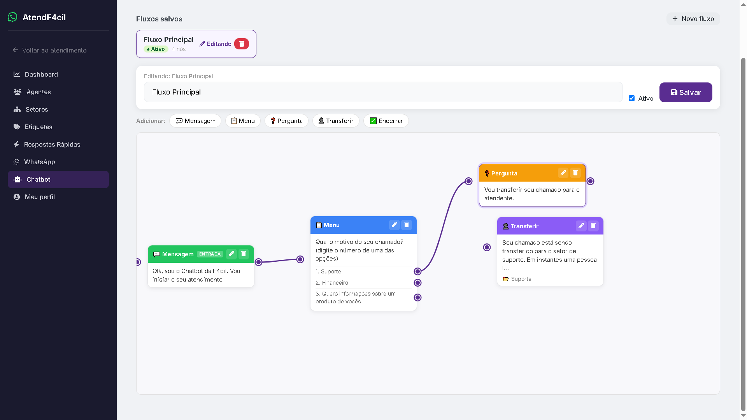Click the AtendF4cil WhatsApp logo icon
The width and height of the screenshot is (747, 420).
[12, 17]
